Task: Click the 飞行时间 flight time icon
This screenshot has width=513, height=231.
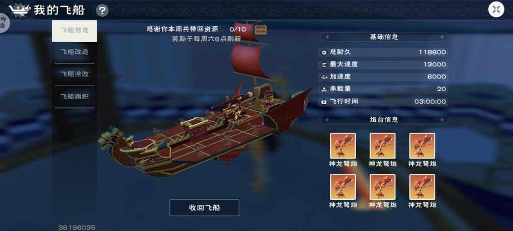Action: click(324, 102)
